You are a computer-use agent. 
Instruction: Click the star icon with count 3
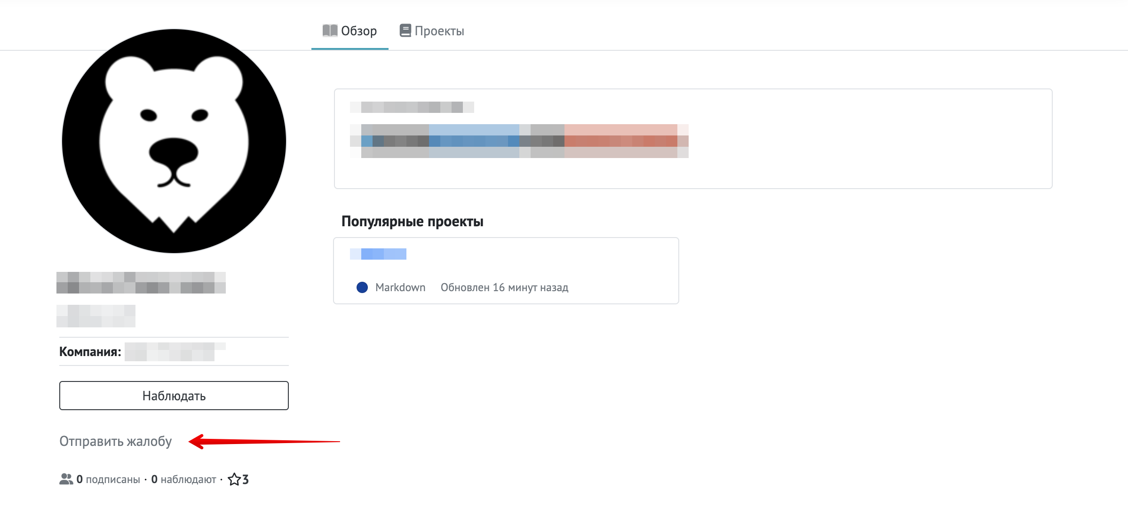coord(238,479)
